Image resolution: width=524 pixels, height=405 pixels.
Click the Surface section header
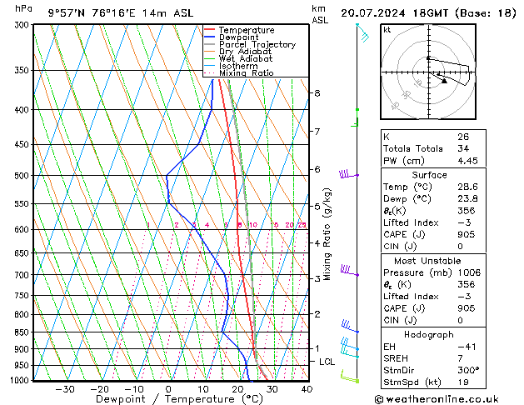tap(429, 175)
